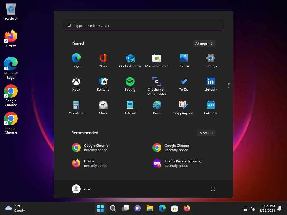This screenshot has width=287, height=215.
Task: Open Task View in the taskbar
Action: (125, 208)
